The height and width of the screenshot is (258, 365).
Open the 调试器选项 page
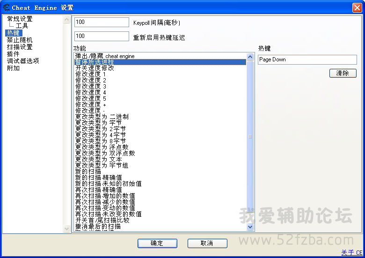click(x=23, y=61)
